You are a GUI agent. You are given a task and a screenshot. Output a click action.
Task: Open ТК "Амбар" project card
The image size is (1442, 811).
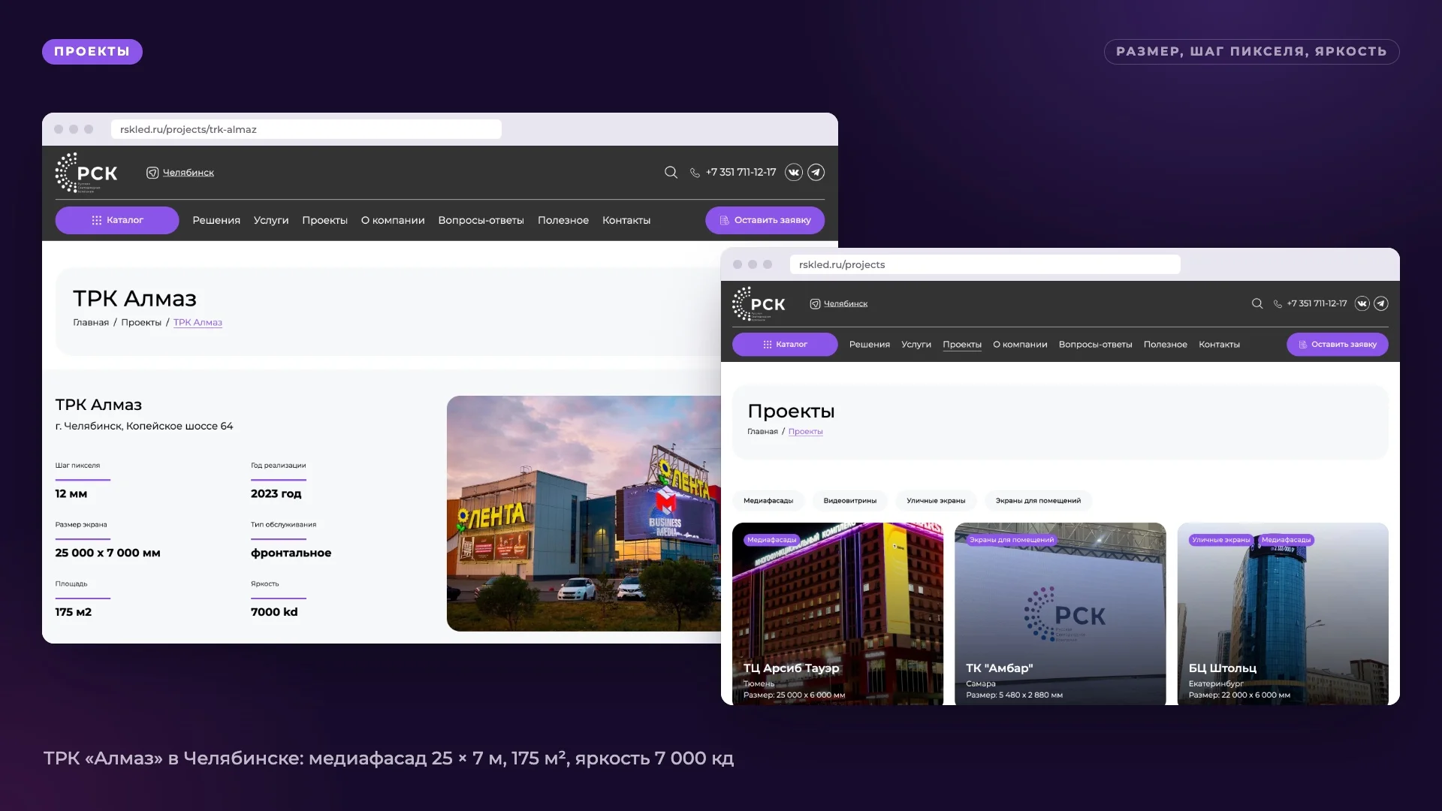coord(1060,614)
